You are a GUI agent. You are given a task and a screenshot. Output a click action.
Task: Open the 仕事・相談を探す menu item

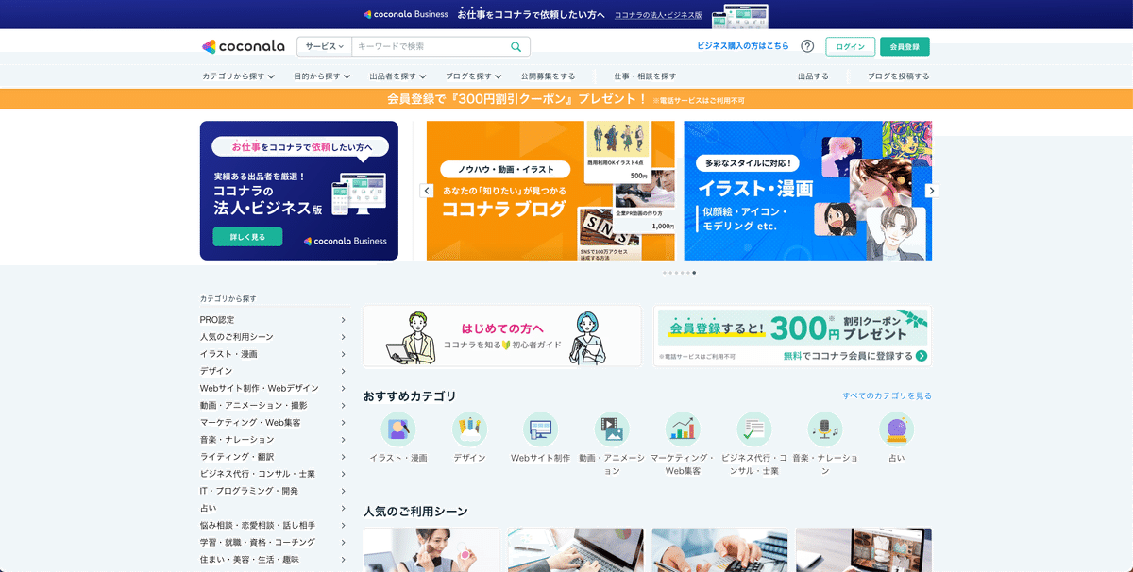(x=645, y=76)
